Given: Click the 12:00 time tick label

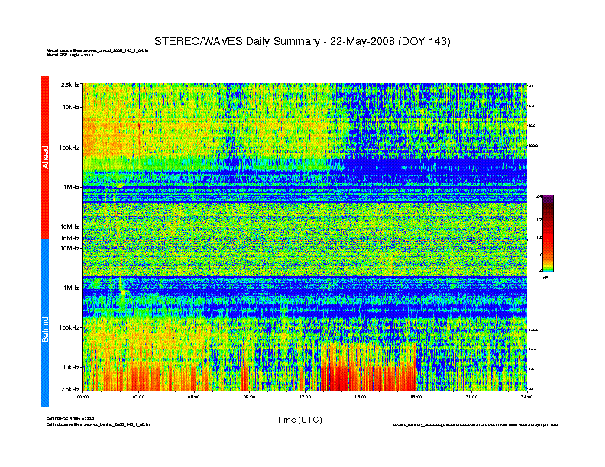Looking at the screenshot, I should (305, 397).
